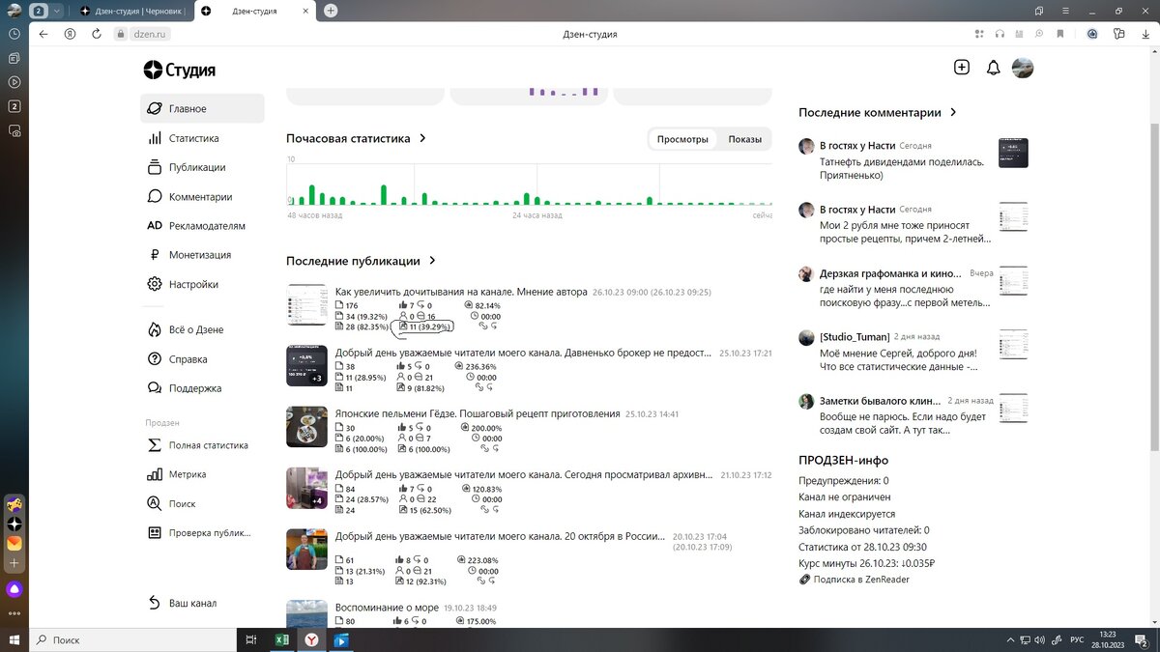Image resolution: width=1160 pixels, height=652 pixels.
Task: Click the plus button to create a publication
Action: click(x=961, y=68)
